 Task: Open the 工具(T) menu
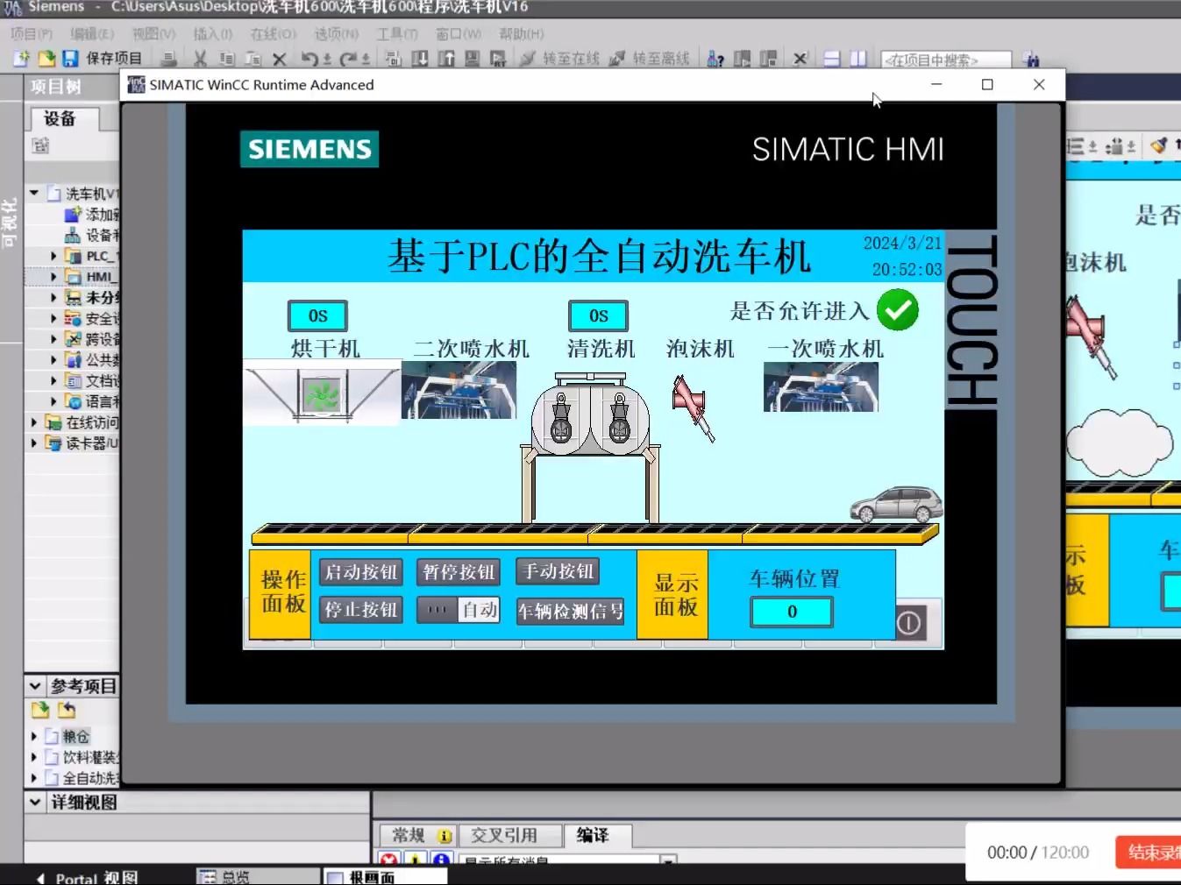[397, 33]
